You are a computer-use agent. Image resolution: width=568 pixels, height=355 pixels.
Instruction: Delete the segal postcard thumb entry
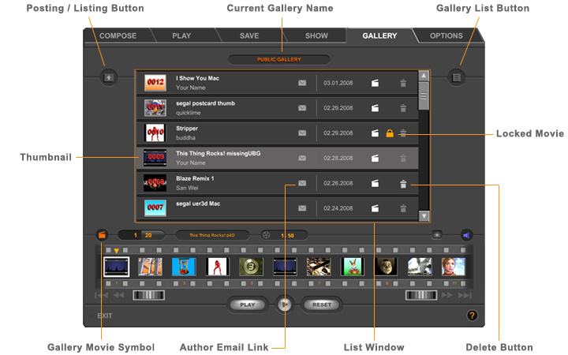403,108
